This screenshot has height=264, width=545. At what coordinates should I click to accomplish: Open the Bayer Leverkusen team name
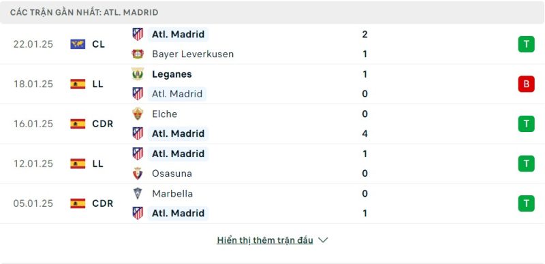(193, 54)
